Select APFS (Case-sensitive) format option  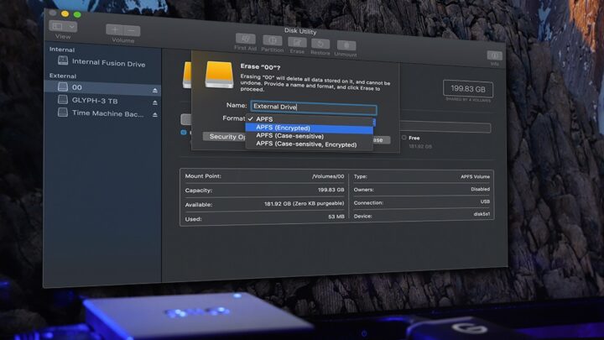point(289,136)
